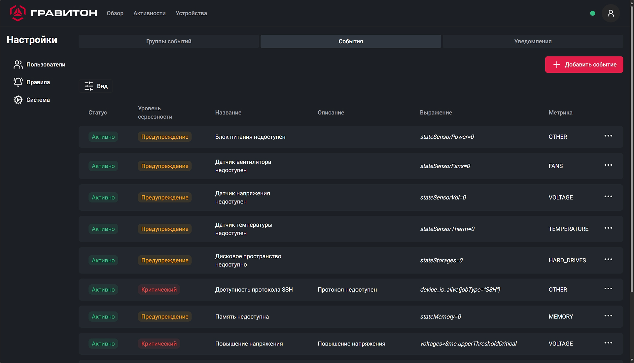Click plus icon on Добавить событие button
This screenshot has width=634, height=363.
(557, 65)
